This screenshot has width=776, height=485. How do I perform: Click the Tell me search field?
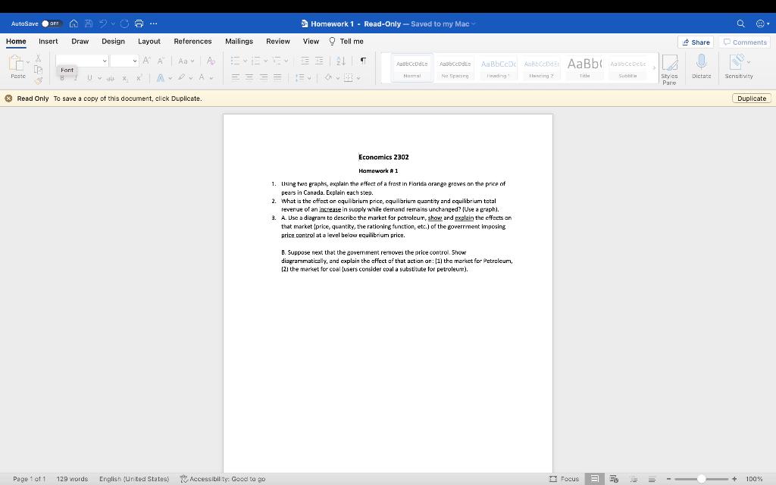pos(346,41)
